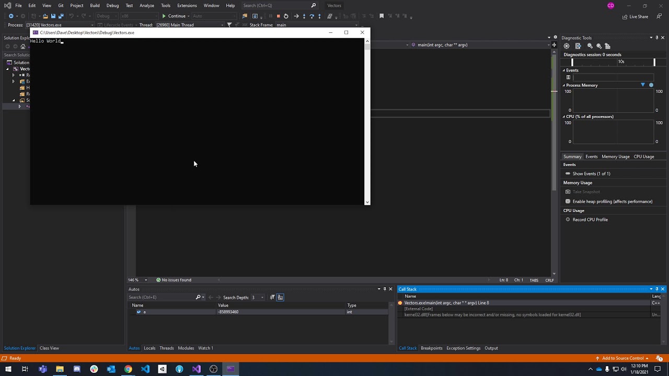Click Diagnostic Tools export session icon

coord(578,46)
